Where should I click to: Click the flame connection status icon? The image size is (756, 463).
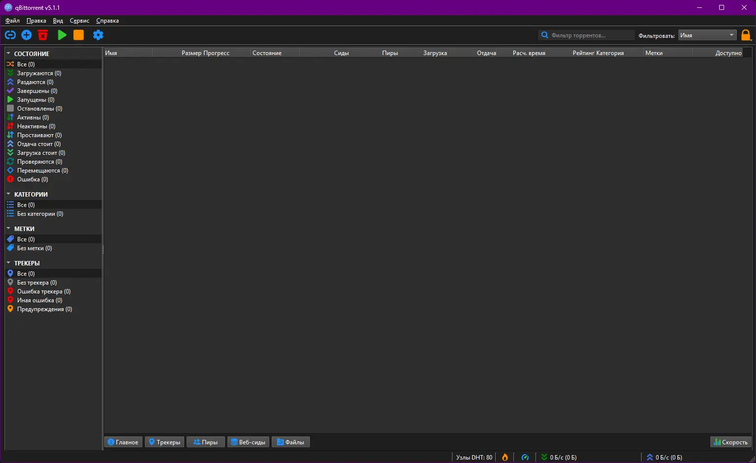(x=505, y=457)
